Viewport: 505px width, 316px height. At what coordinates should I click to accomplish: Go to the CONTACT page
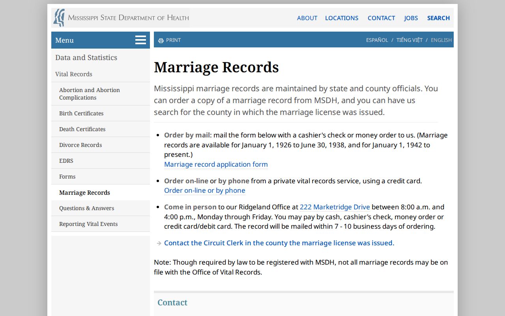coord(381,18)
